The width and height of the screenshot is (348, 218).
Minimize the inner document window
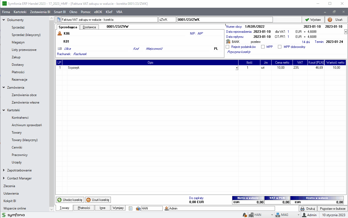[325, 12]
